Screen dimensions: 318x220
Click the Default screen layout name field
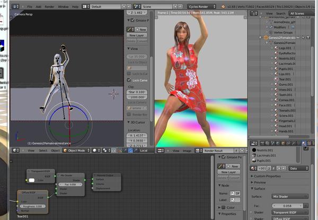coord(104,7)
